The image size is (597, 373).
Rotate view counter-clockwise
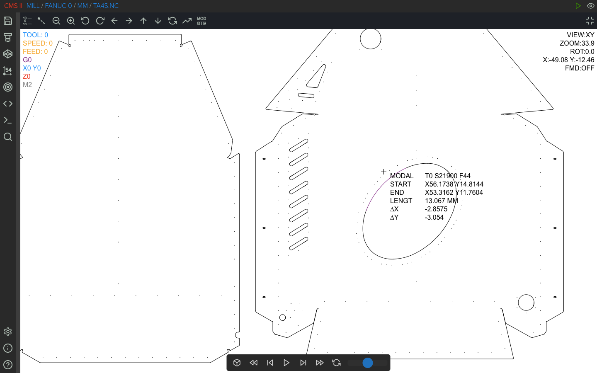tap(85, 21)
